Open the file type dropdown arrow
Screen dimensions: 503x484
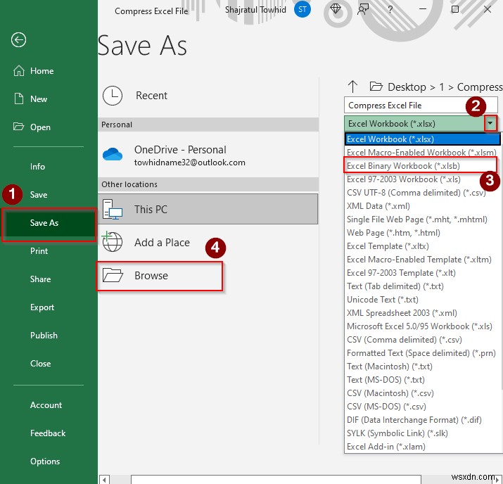[491, 123]
